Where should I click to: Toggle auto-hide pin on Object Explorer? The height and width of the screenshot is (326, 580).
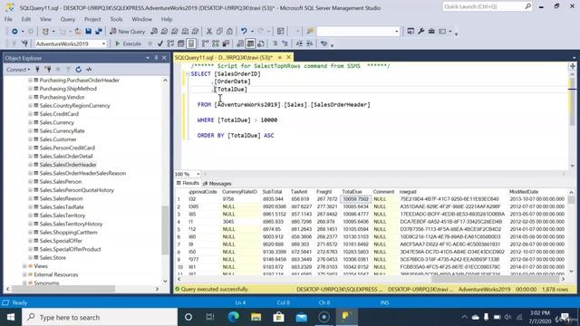(x=156, y=58)
